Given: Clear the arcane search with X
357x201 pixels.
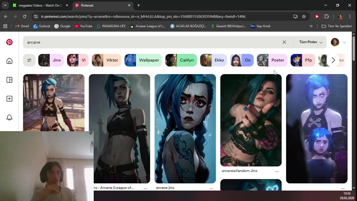Looking at the screenshot, I should (284, 42).
